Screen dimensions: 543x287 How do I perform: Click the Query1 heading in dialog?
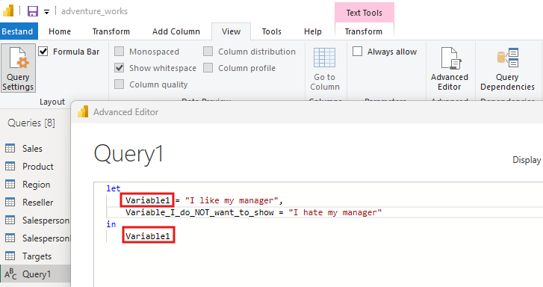pyautogui.click(x=128, y=154)
